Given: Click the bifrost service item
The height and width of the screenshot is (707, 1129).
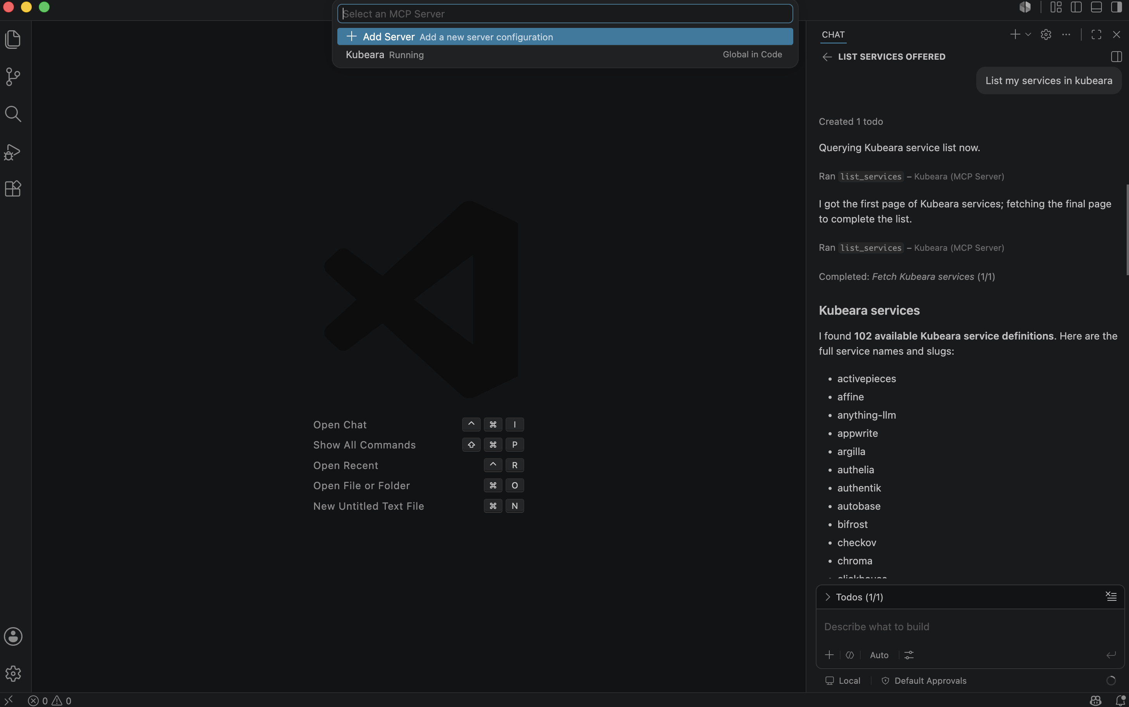Looking at the screenshot, I should click(x=852, y=525).
